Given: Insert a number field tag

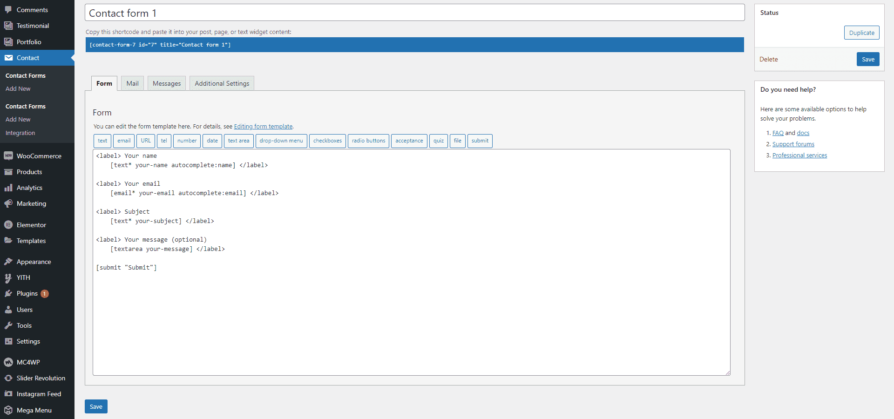Looking at the screenshot, I should coord(187,141).
